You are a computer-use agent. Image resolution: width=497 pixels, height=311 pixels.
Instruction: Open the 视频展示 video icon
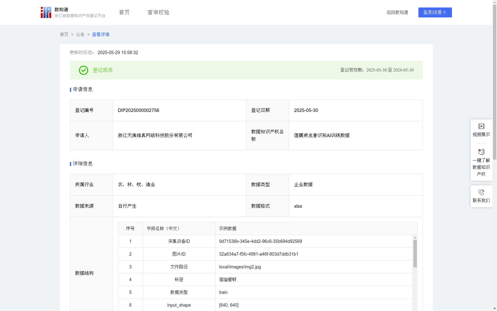tap(481, 126)
